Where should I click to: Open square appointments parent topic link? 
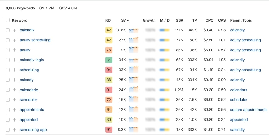coord(248,110)
